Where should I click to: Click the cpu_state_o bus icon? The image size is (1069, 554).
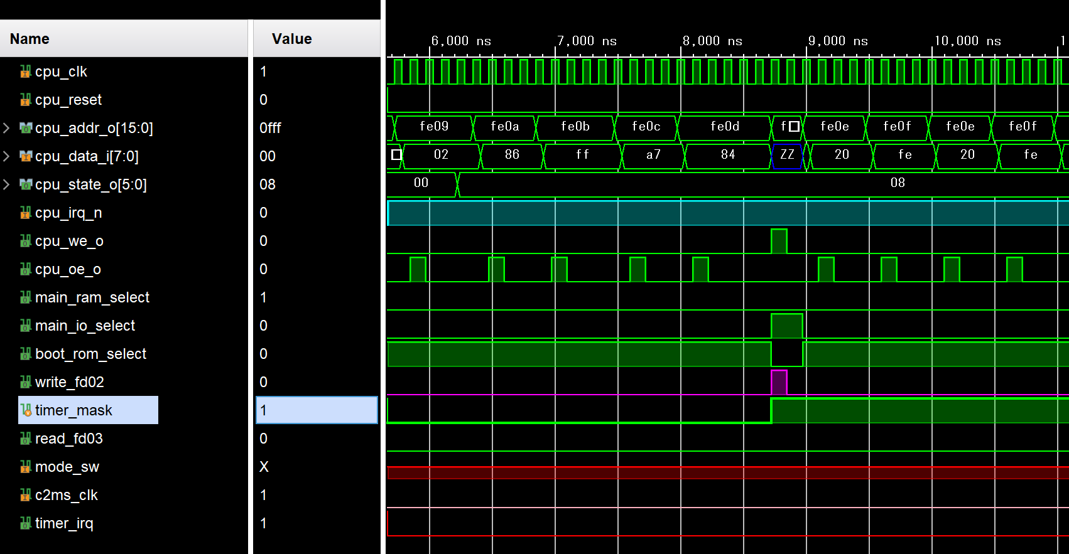click(x=26, y=185)
